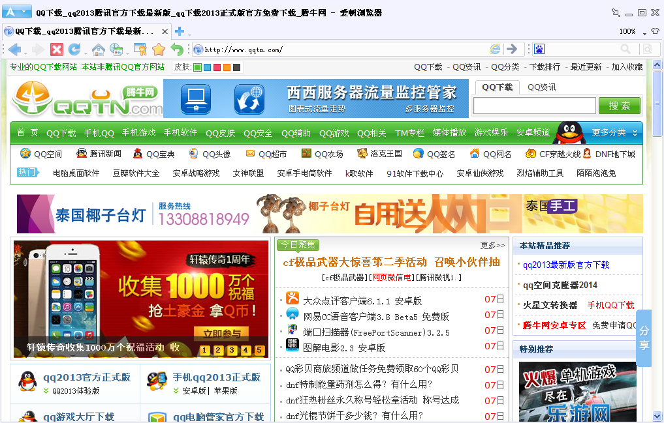Show slide 1 of the carousel
The width and height of the screenshot is (664, 423).
pyautogui.click(x=204, y=350)
